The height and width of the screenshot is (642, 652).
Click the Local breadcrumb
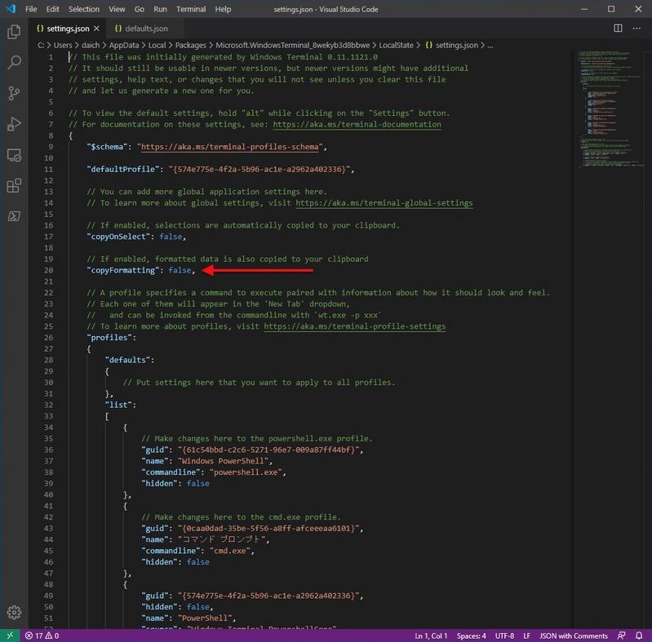[x=157, y=45]
